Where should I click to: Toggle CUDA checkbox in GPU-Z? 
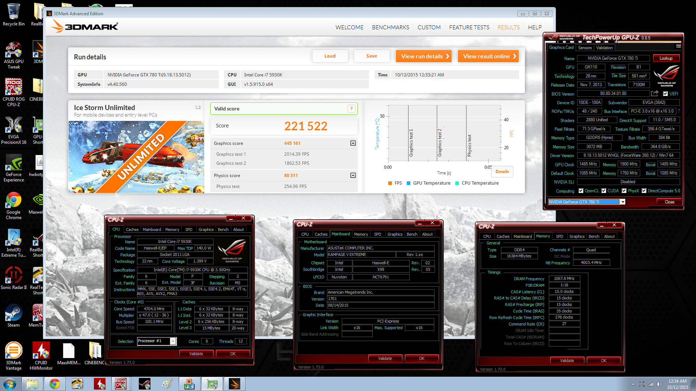point(604,191)
